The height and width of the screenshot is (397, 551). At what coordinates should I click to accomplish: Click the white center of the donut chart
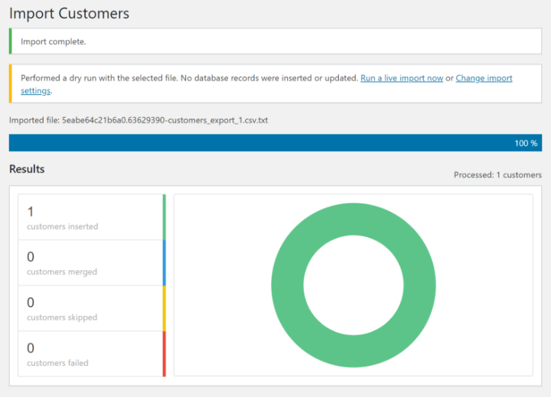[x=354, y=285]
